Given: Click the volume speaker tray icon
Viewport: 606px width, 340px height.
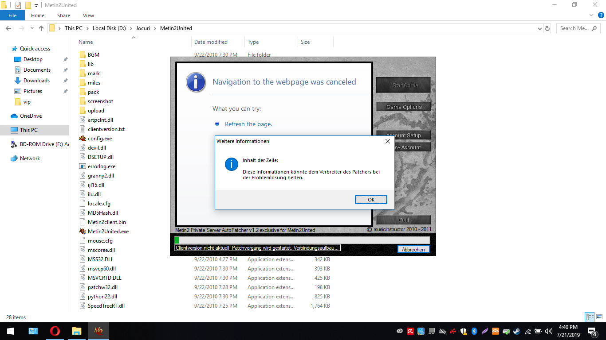Looking at the screenshot, I should coord(549,331).
